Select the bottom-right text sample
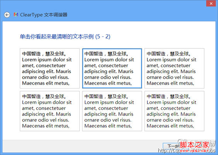This screenshot has height=155, width=218. (x=174, y=111)
